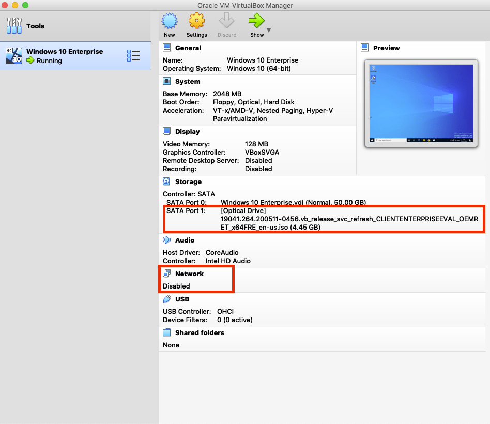Click the green Show arrow icon

coord(256,21)
